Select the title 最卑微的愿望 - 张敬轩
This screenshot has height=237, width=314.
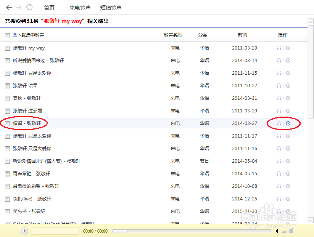pos(36,186)
